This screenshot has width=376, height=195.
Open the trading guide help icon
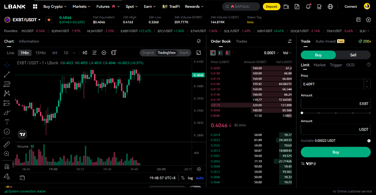tap(358, 20)
